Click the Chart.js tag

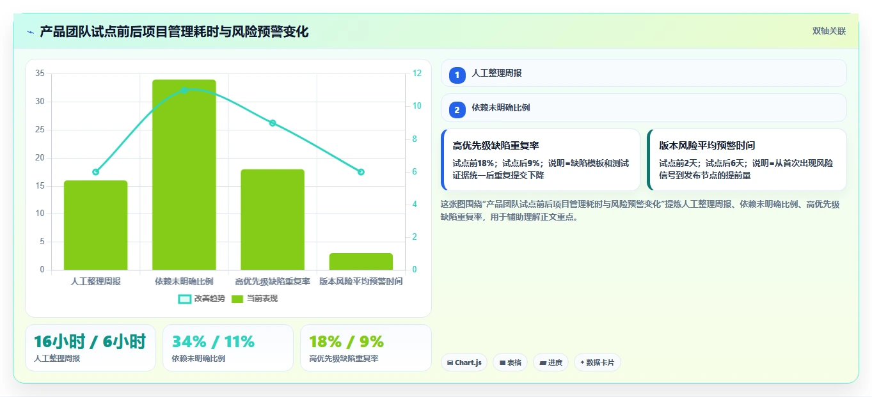point(464,362)
